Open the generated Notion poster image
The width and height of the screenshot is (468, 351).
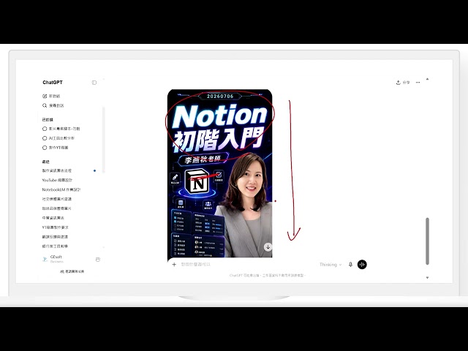pos(219,173)
